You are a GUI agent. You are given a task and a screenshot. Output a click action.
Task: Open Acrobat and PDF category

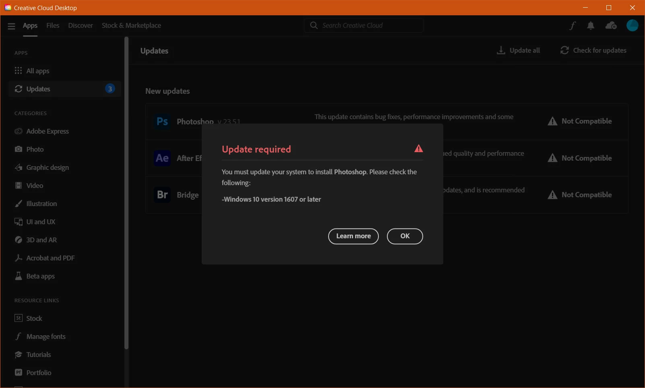point(64,258)
